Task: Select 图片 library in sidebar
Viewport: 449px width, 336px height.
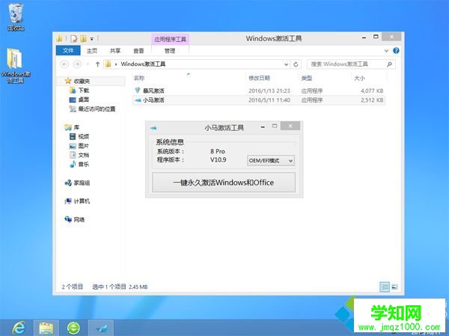Action: 79,146
